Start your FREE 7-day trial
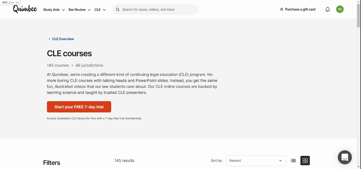The image size is (361, 169). 79,107
